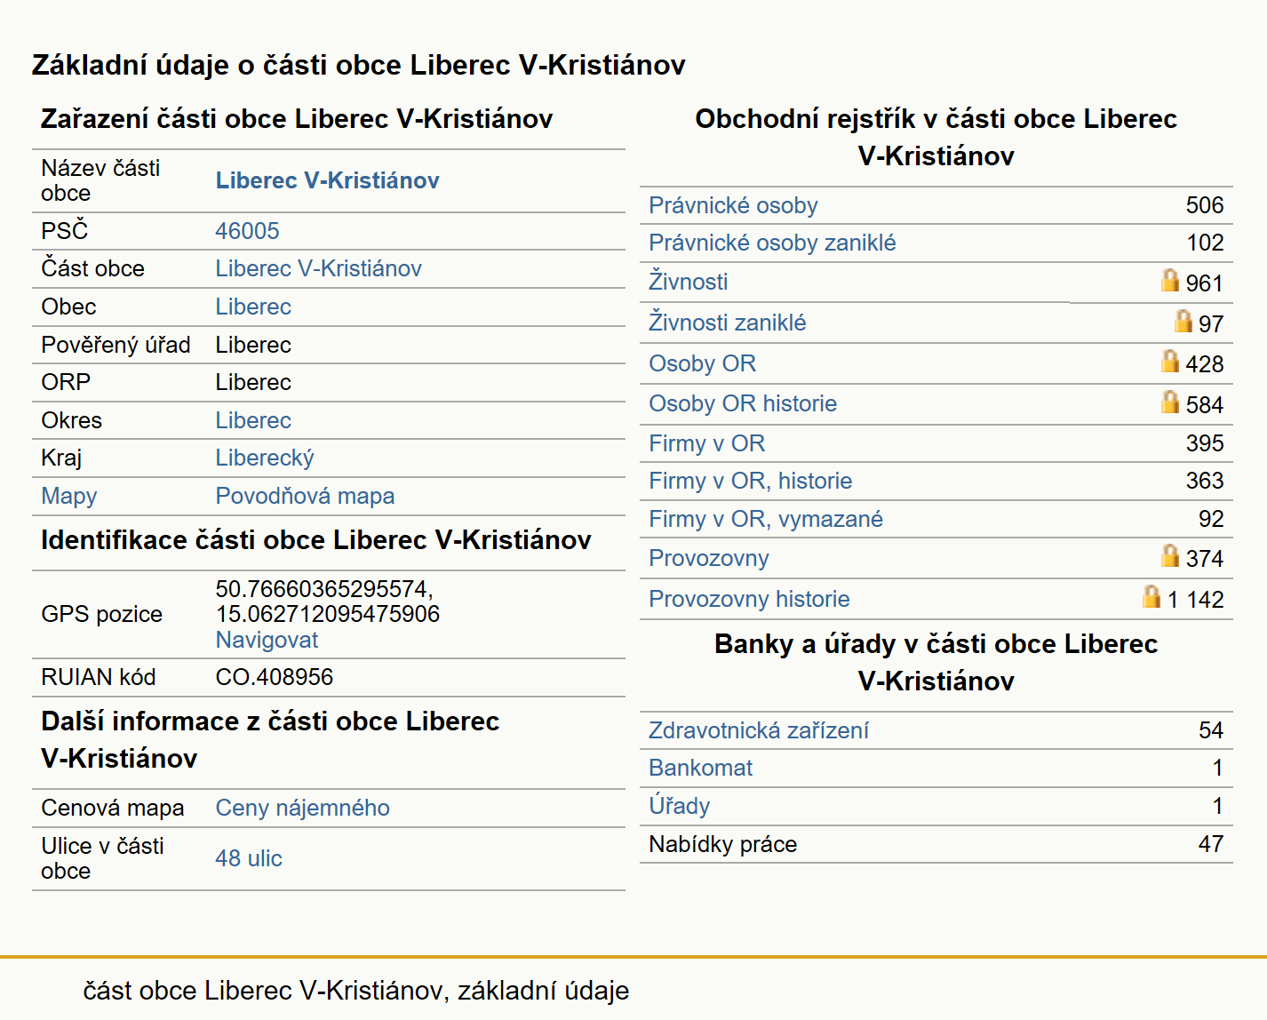Click the count 102 for Právnické osoby zaniklé
Viewport: 1267px width, 1020px height.
(1205, 243)
